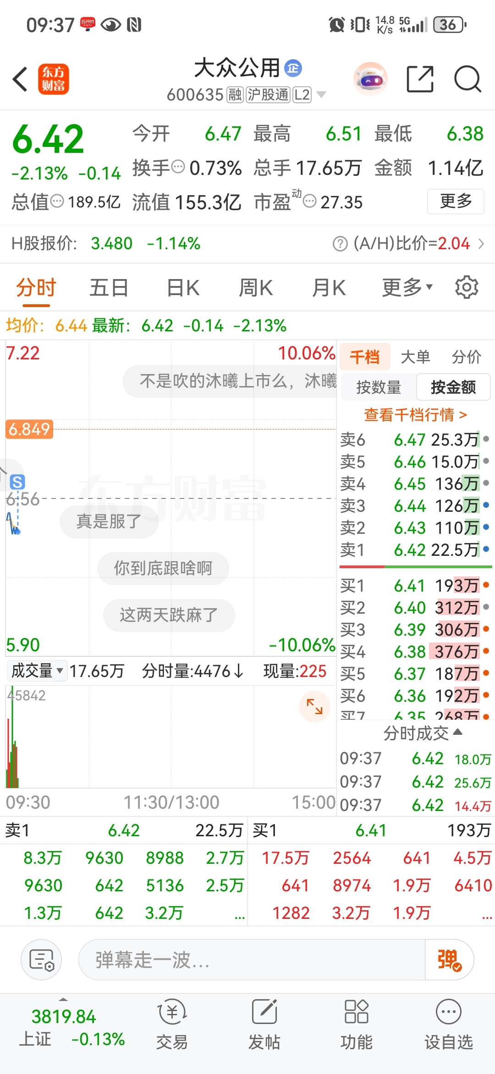This screenshot has width=495, height=1074.
Task: Tap the 总值 info face icon
Action: 57,201
